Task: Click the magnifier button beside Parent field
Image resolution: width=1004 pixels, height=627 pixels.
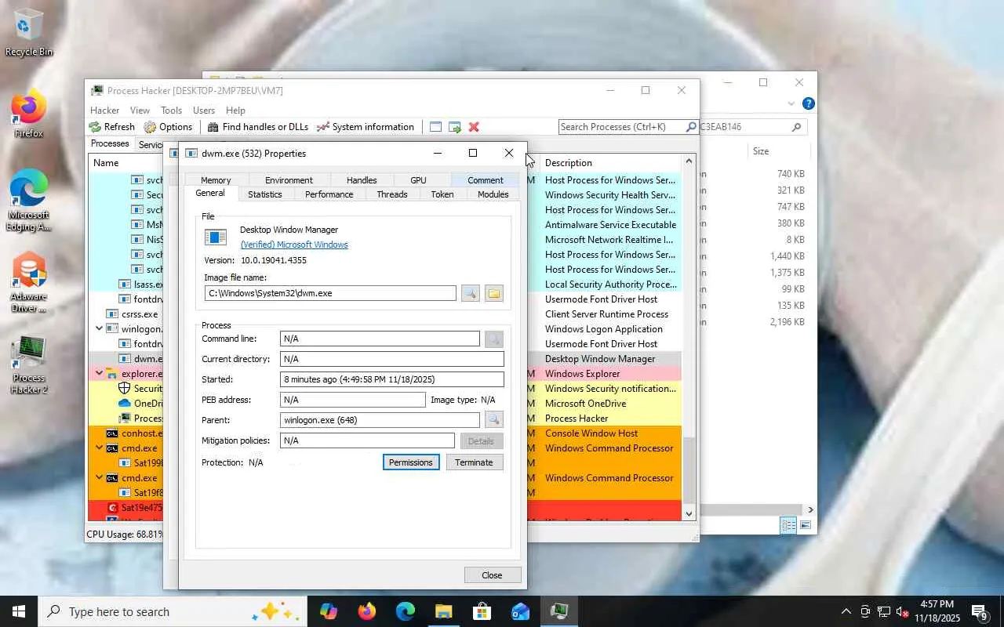Action: 493,419
